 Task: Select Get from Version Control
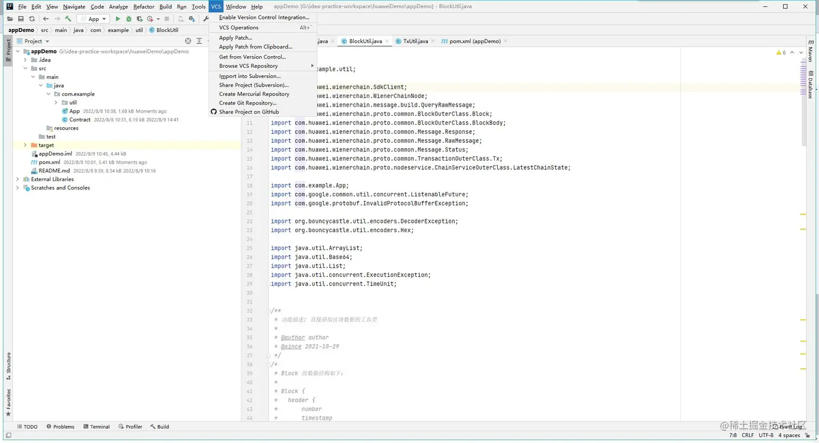tap(263, 57)
